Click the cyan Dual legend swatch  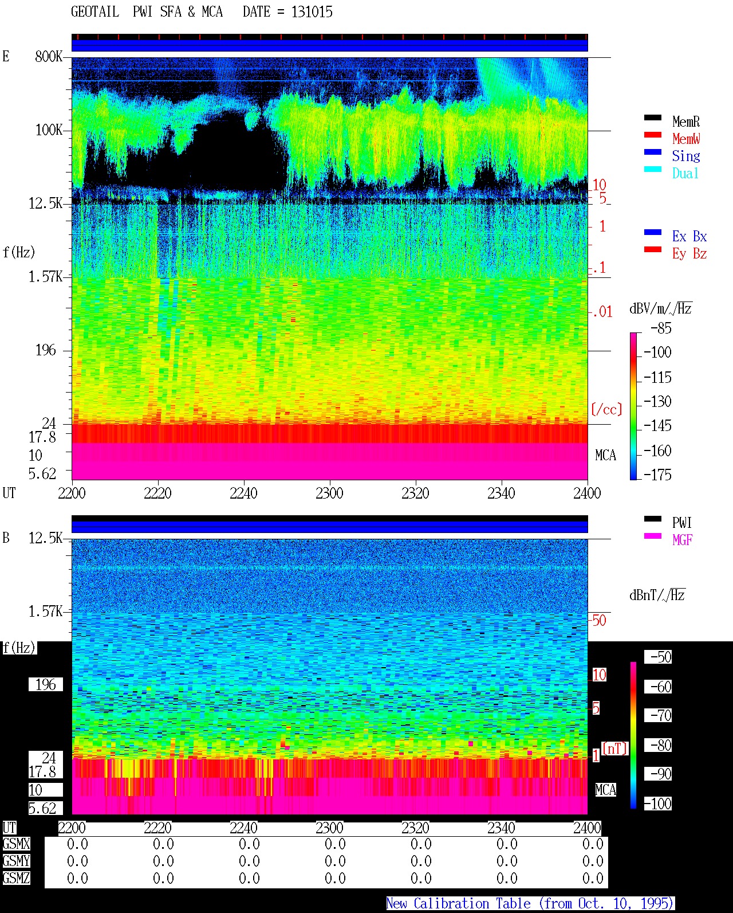pyautogui.click(x=653, y=169)
